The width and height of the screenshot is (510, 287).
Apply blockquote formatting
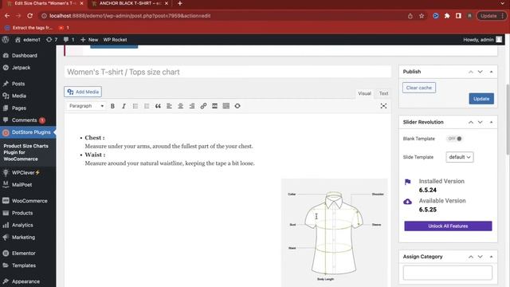tap(158, 106)
